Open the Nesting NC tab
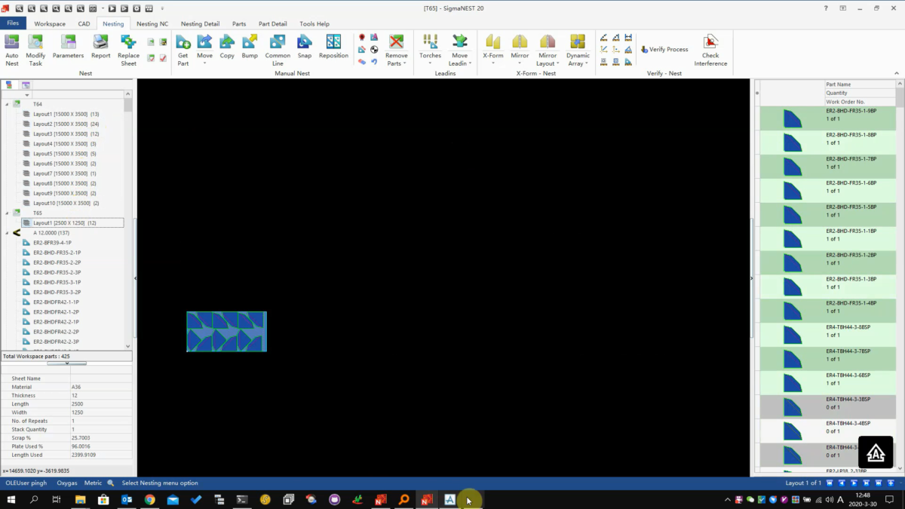Viewport: 905px width, 509px height. (152, 23)
